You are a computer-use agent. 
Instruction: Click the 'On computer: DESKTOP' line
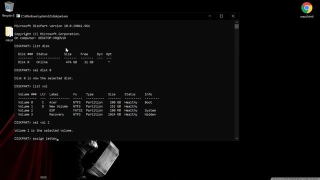(x=40, y=38)
